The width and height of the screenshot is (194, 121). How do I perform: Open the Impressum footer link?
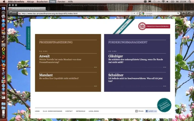81,111
